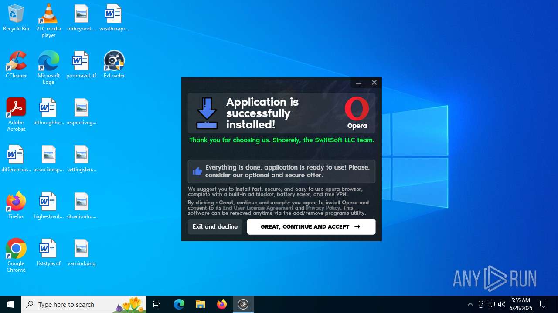This screenshot has width=558, height=313.
Task: Launch Edge from the taskbar
Action: pos(179,304)
